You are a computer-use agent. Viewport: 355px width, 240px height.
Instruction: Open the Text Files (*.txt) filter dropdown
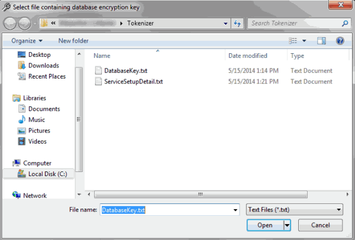[x=294, y=209]
